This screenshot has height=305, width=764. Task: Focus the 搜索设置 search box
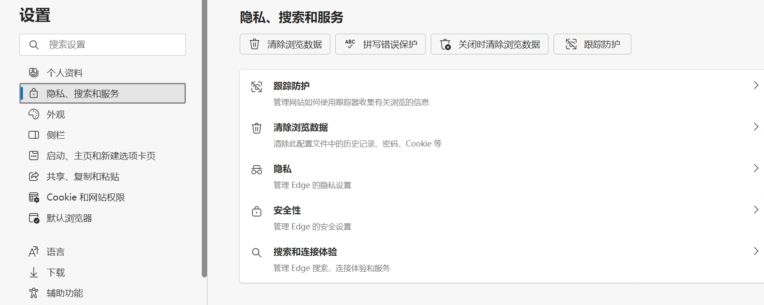coord(108,44)
